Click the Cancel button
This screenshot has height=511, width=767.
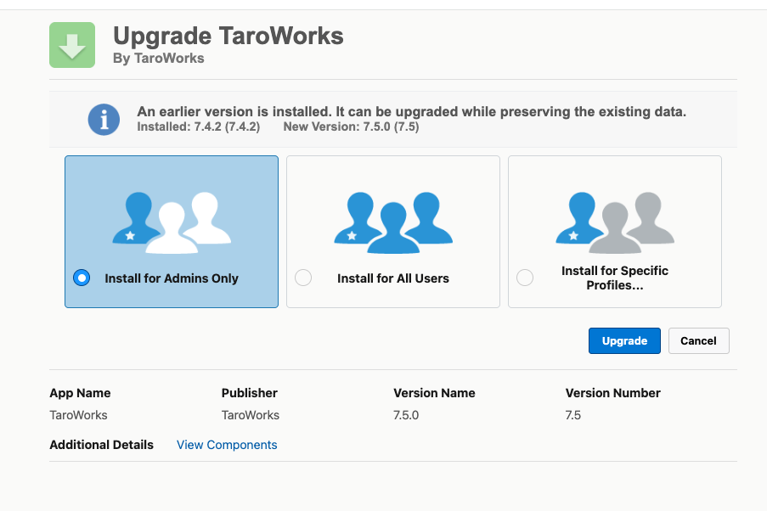(x=698, y=341)
